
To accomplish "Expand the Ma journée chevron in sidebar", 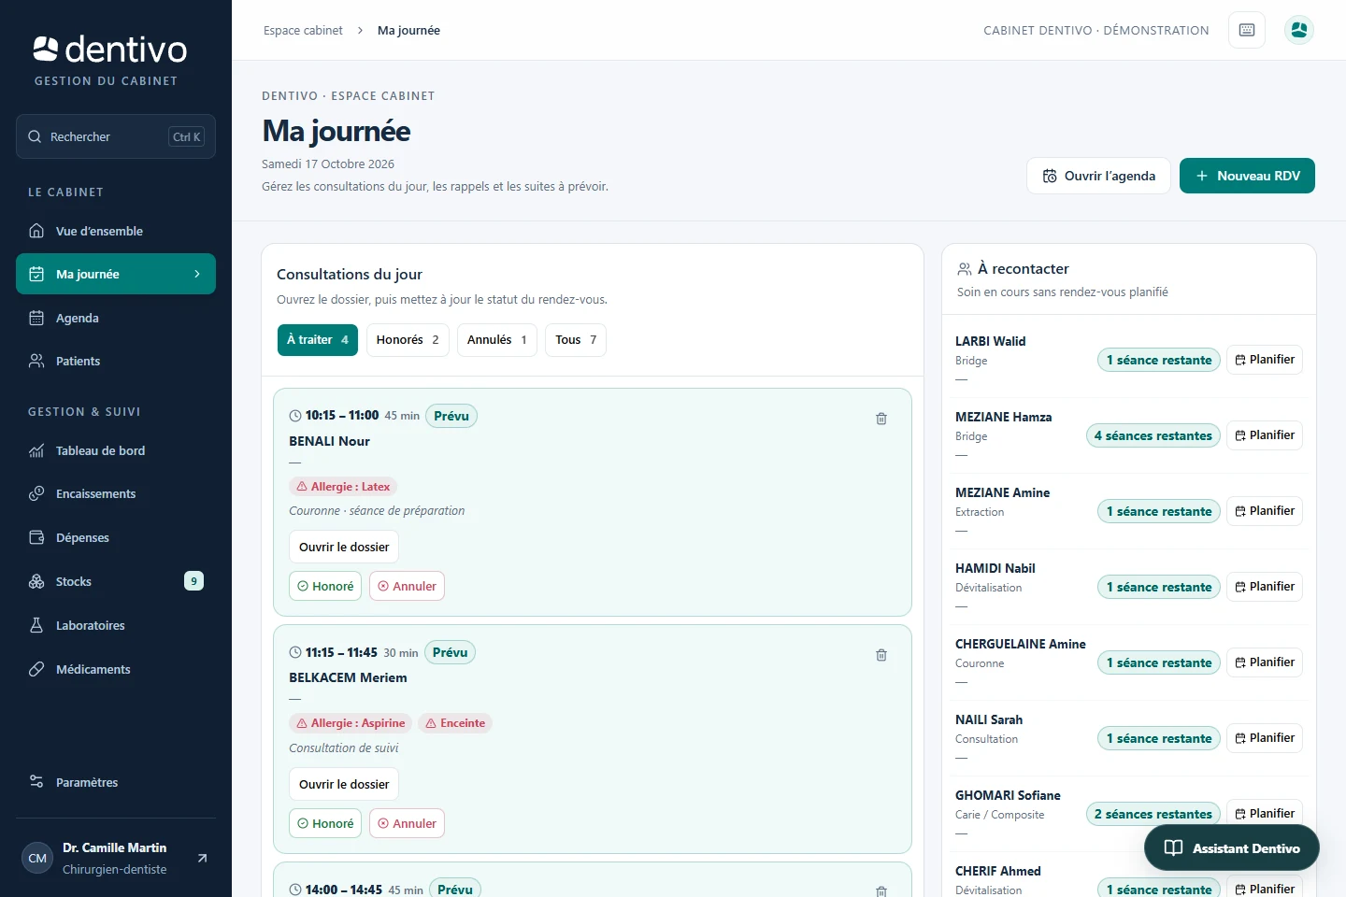I will tap(197, 274).
